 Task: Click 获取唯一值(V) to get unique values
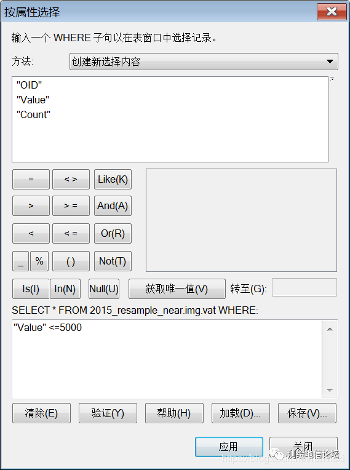pos(177,289)
